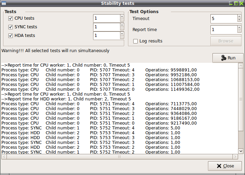This screenshot has width=245, height=175.
Task: Click log row with Operations: 9598891,00
Action: [x=99, y=70]
